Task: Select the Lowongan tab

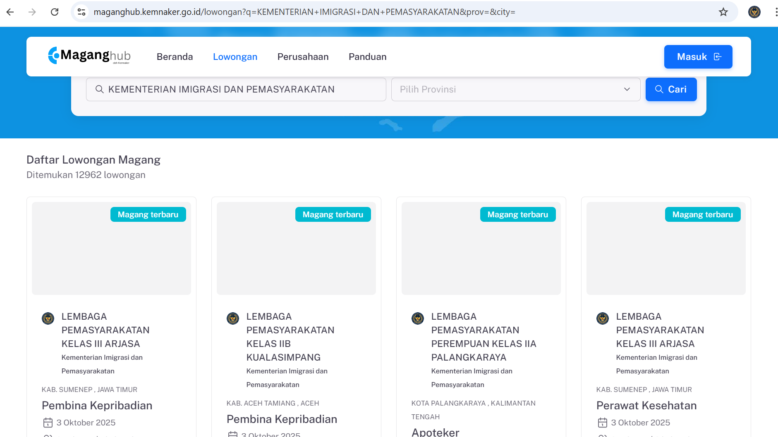Action: [x=235, y=57]
